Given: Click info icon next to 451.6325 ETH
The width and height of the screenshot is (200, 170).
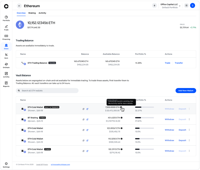Looking at the screenshot, I should pyautogui.click(x=122, y=118).
